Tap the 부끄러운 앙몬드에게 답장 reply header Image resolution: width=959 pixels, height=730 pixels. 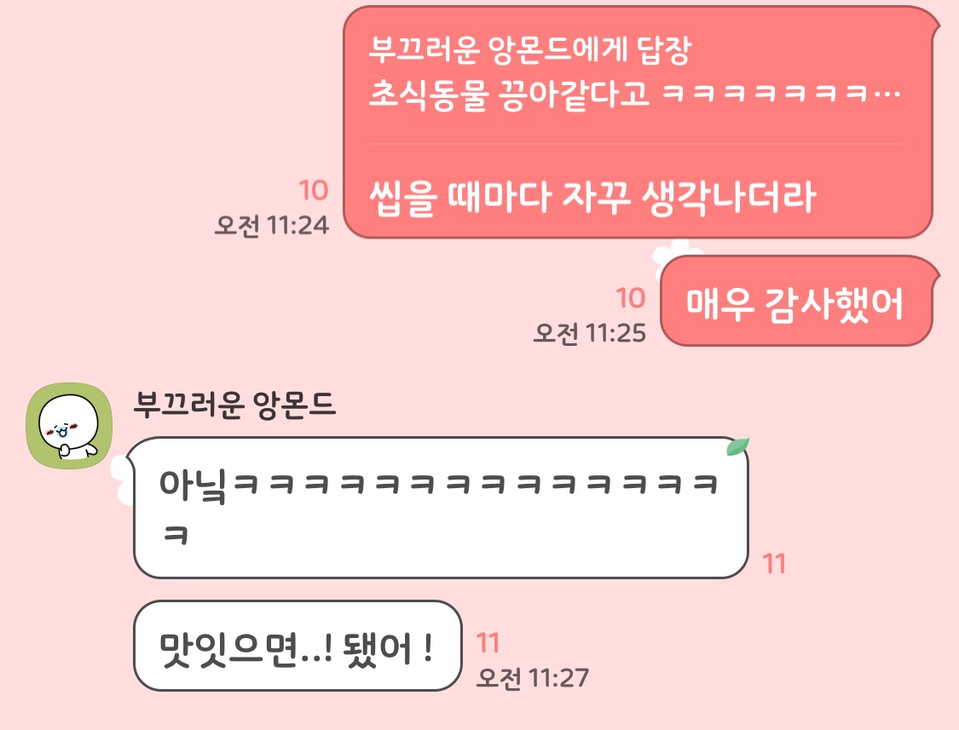click(x=530, y=49)
